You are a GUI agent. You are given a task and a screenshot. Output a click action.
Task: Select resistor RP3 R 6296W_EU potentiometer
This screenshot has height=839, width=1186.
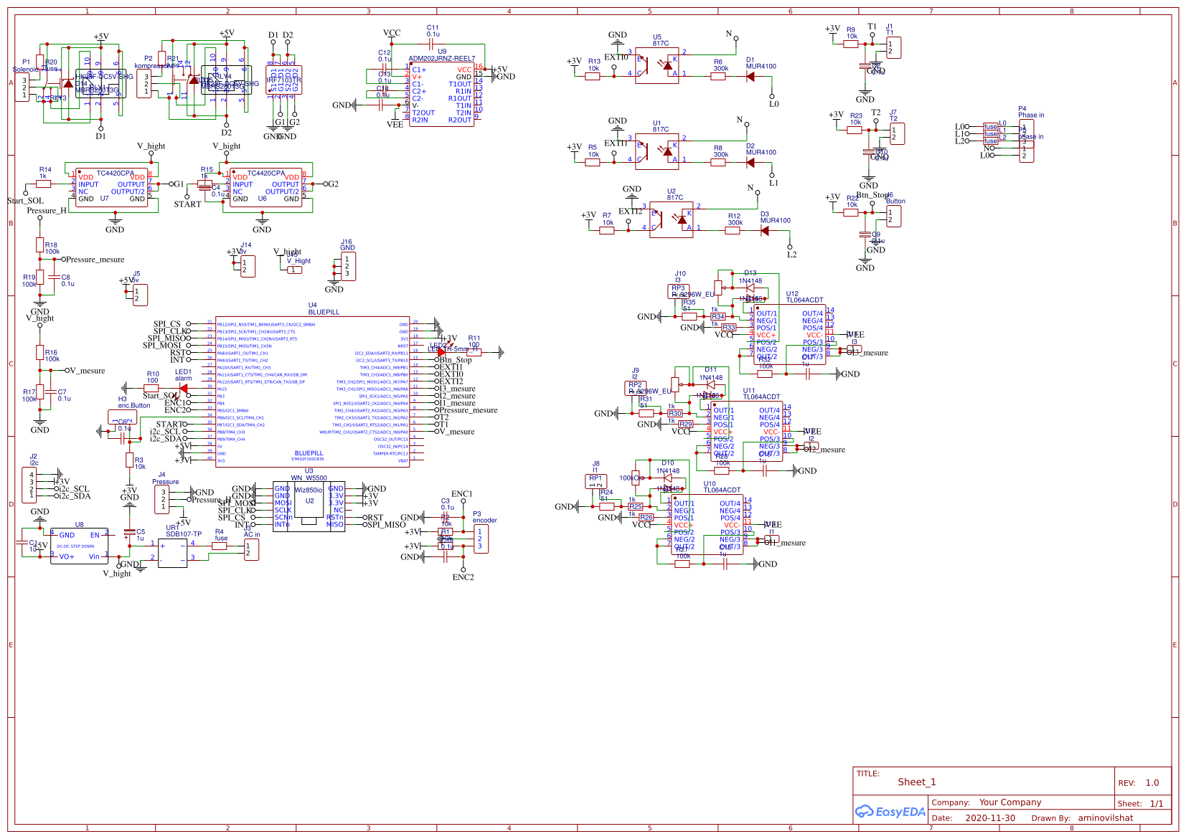677,293
